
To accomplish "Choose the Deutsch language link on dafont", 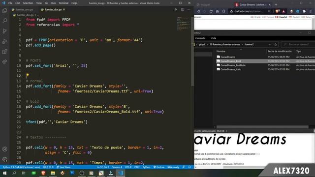I will tap(294, 17).
